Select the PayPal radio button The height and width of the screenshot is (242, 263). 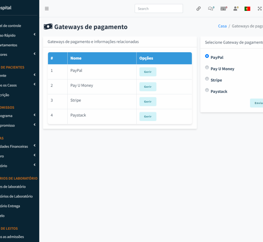tap(207, 56)
